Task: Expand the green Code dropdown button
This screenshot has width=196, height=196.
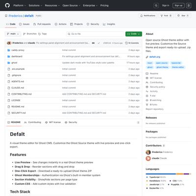Action: pyautogui.click(x=134, y=34)
